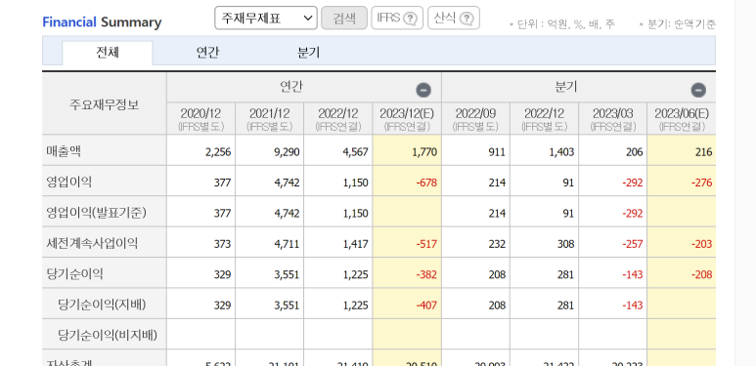This screenshot has height=366, width=756.
Task: Click the 매출액 value 911
Action: 496,152
